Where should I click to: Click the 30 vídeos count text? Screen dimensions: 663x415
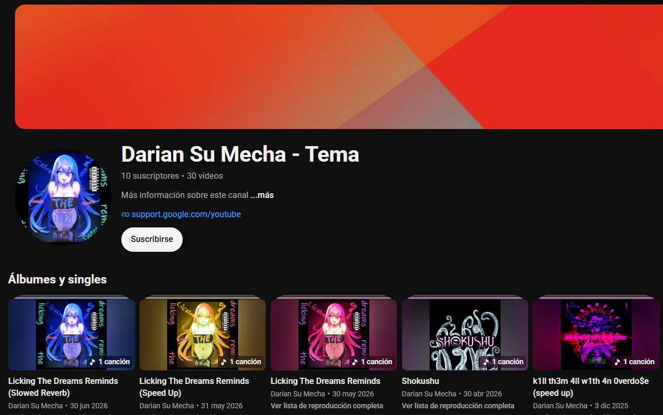205,176
